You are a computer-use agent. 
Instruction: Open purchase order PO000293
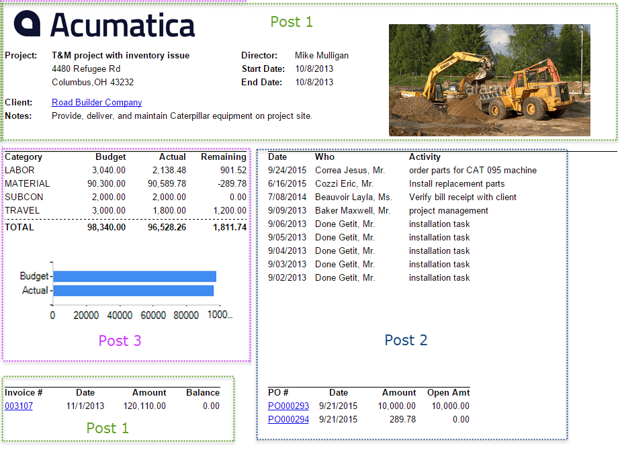pyautogui.click(x=288, y=406)
